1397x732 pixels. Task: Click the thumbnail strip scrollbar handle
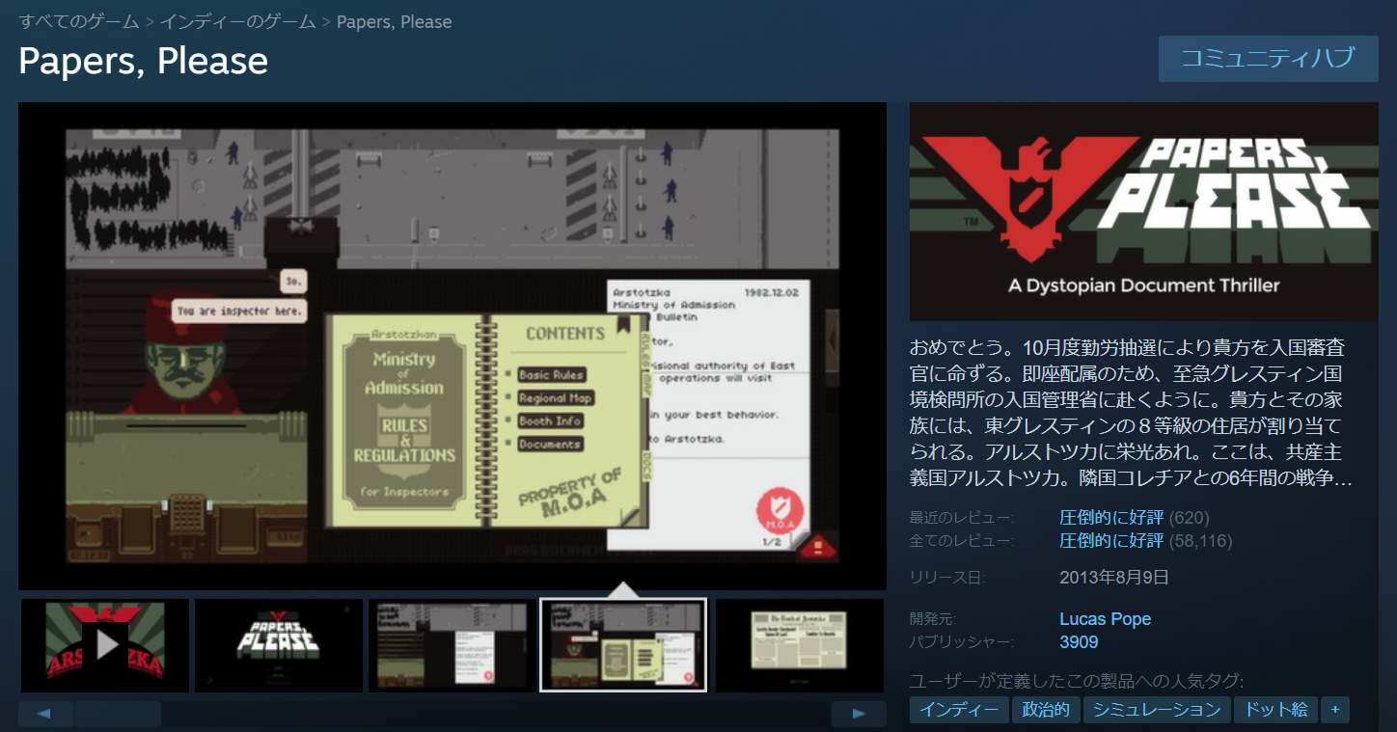[117, 715]
